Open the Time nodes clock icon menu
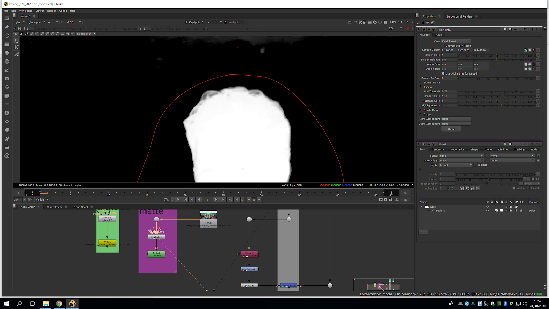The image size is (549, 309). point(7,36)
